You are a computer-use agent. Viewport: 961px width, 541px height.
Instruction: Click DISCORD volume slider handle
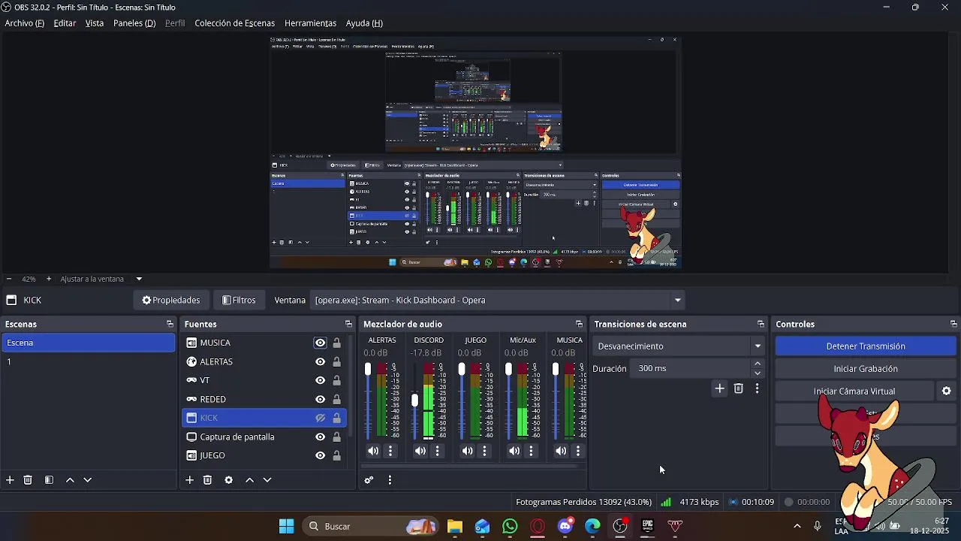coord(414,400)
